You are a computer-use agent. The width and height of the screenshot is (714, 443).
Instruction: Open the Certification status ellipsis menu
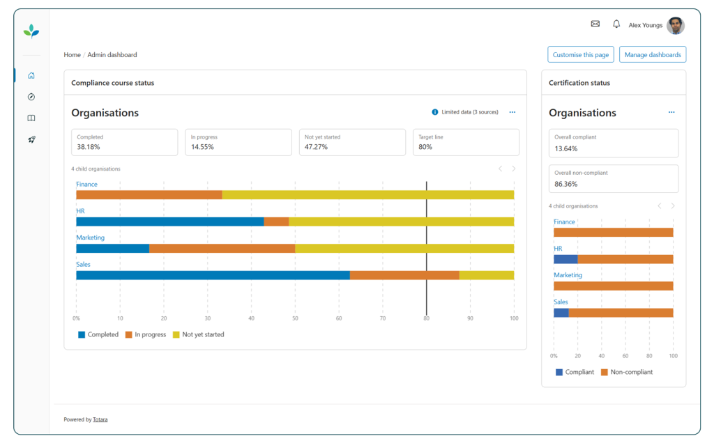click(x=671, y=112)
